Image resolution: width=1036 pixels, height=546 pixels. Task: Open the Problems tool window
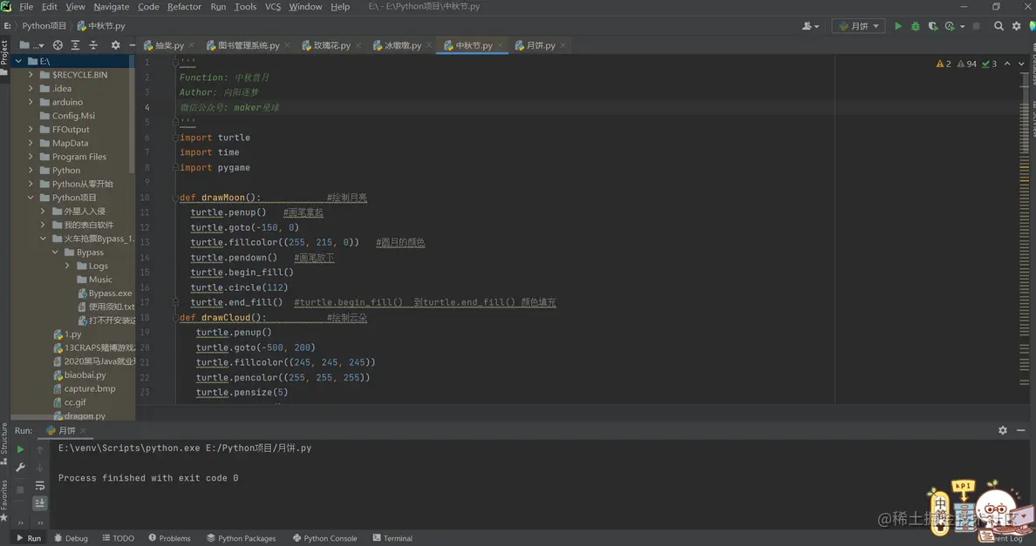click(x=170, y=538)
